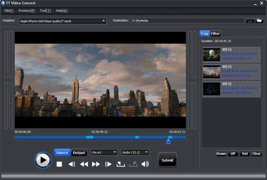Step back one frame

[71, 164]
